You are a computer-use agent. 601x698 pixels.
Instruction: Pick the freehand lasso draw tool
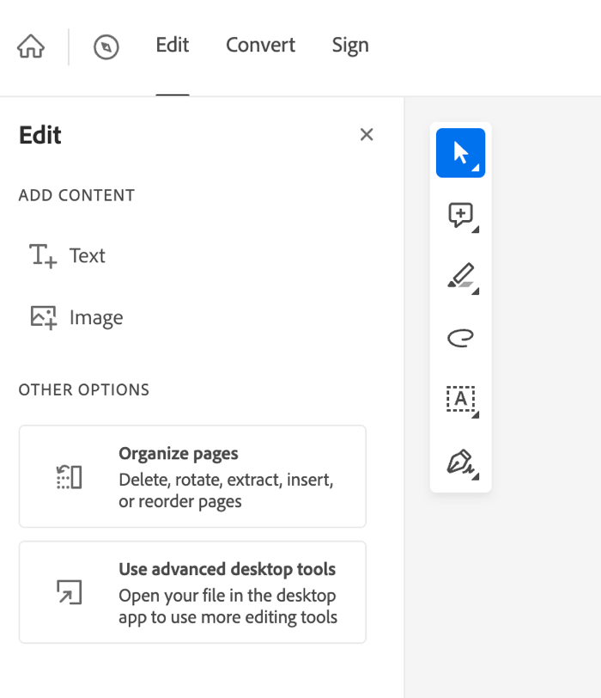(460, 338)
